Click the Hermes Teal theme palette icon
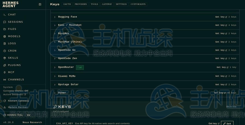This screenshot has height=125, width=245. click(5, 115)
